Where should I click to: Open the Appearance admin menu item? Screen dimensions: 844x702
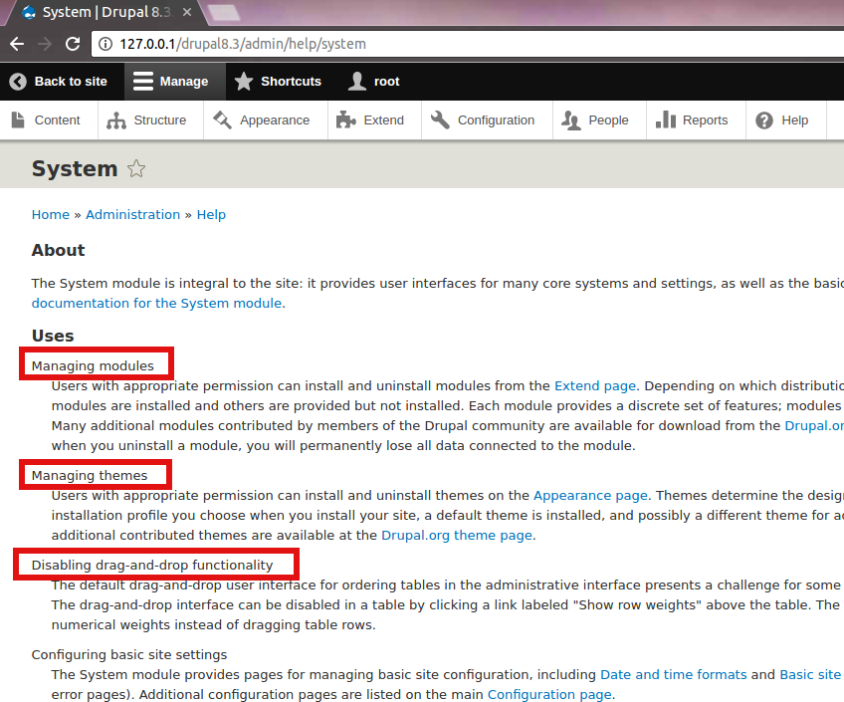point(266,120)
